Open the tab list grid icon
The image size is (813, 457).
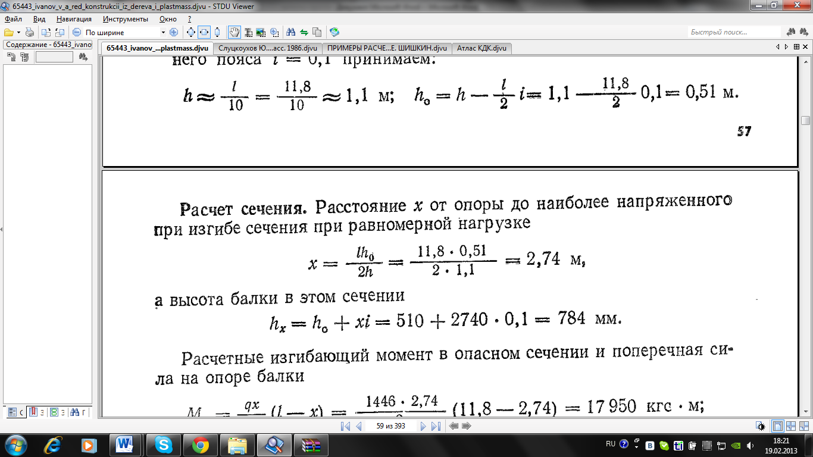796,47
